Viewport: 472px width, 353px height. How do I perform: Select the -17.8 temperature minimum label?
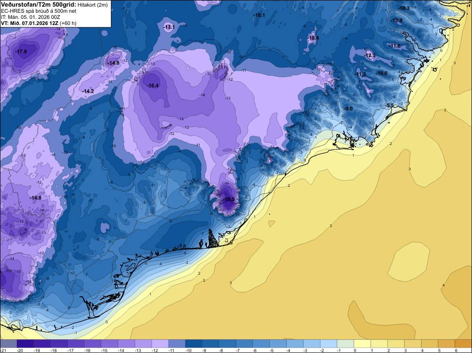[x=21, y=52]
